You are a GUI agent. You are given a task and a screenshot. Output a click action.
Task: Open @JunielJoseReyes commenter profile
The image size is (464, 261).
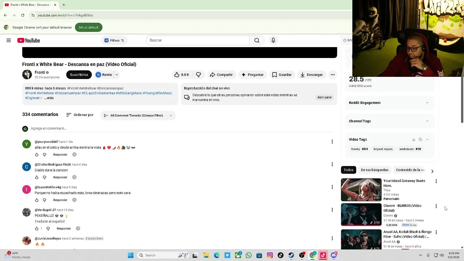(26, 241)
